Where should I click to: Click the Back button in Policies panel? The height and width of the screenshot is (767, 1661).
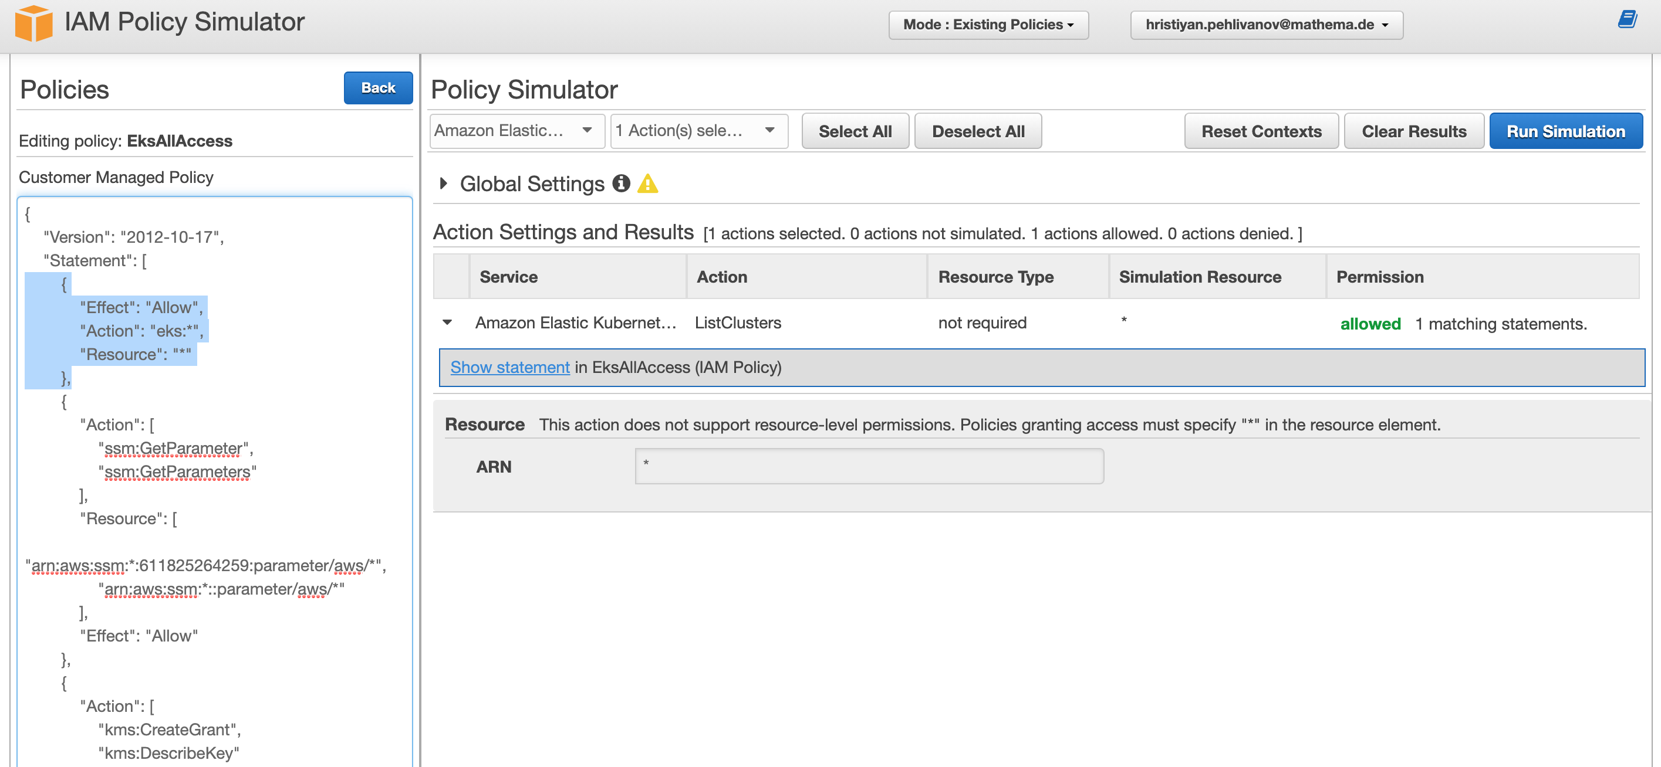(378, 87)
